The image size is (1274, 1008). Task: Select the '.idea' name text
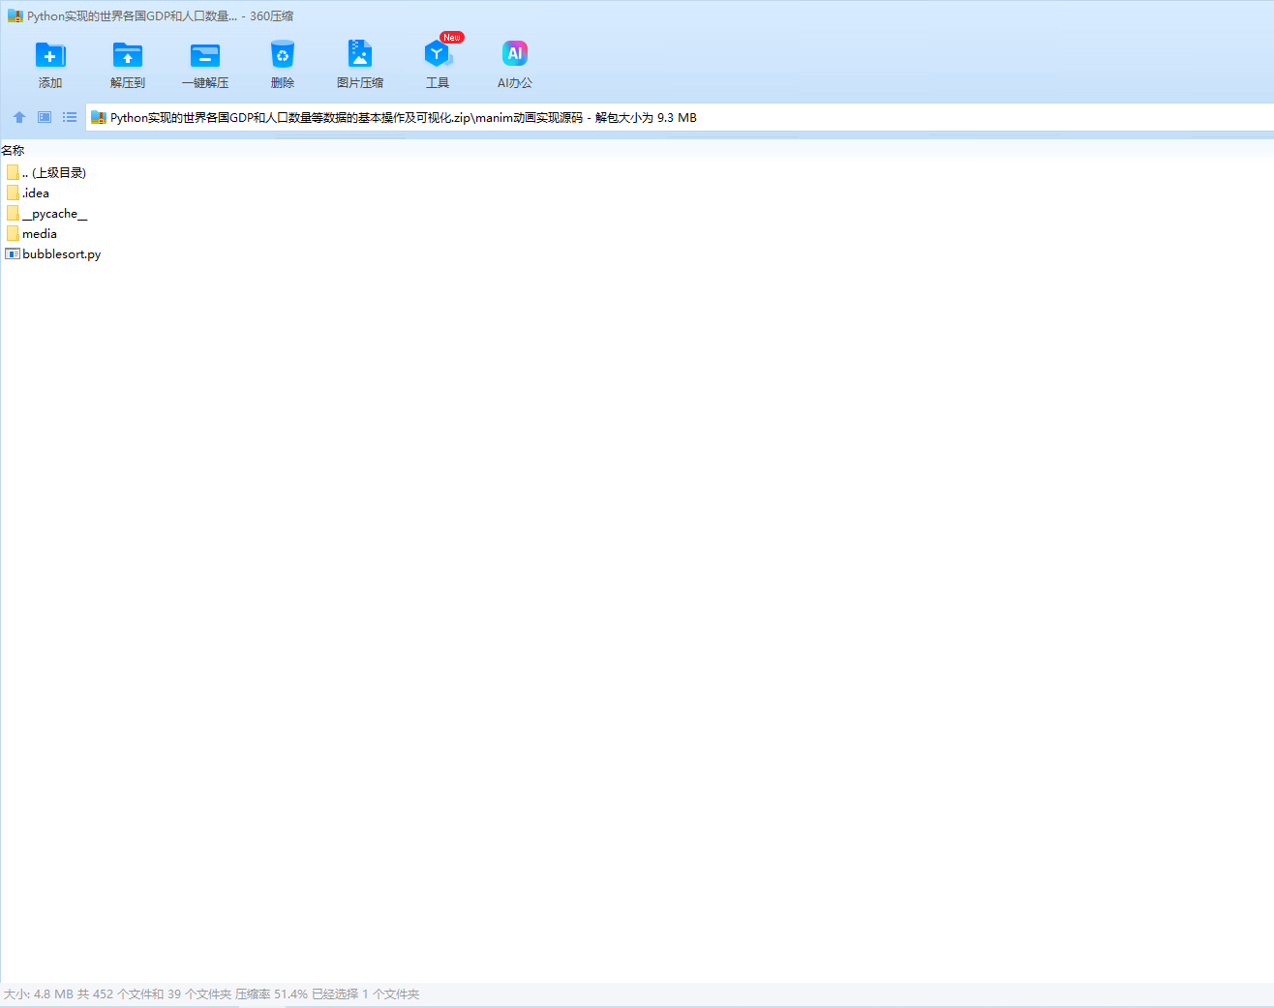pyautogui.click(x=36, y=193)
